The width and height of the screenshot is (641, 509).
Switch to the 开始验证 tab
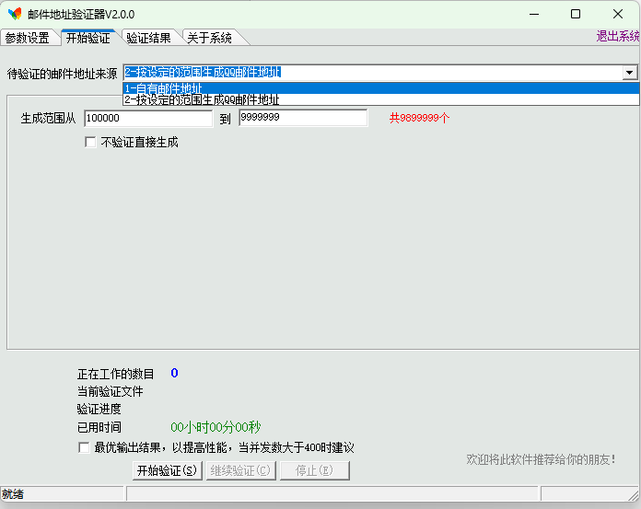click(88, 38)
